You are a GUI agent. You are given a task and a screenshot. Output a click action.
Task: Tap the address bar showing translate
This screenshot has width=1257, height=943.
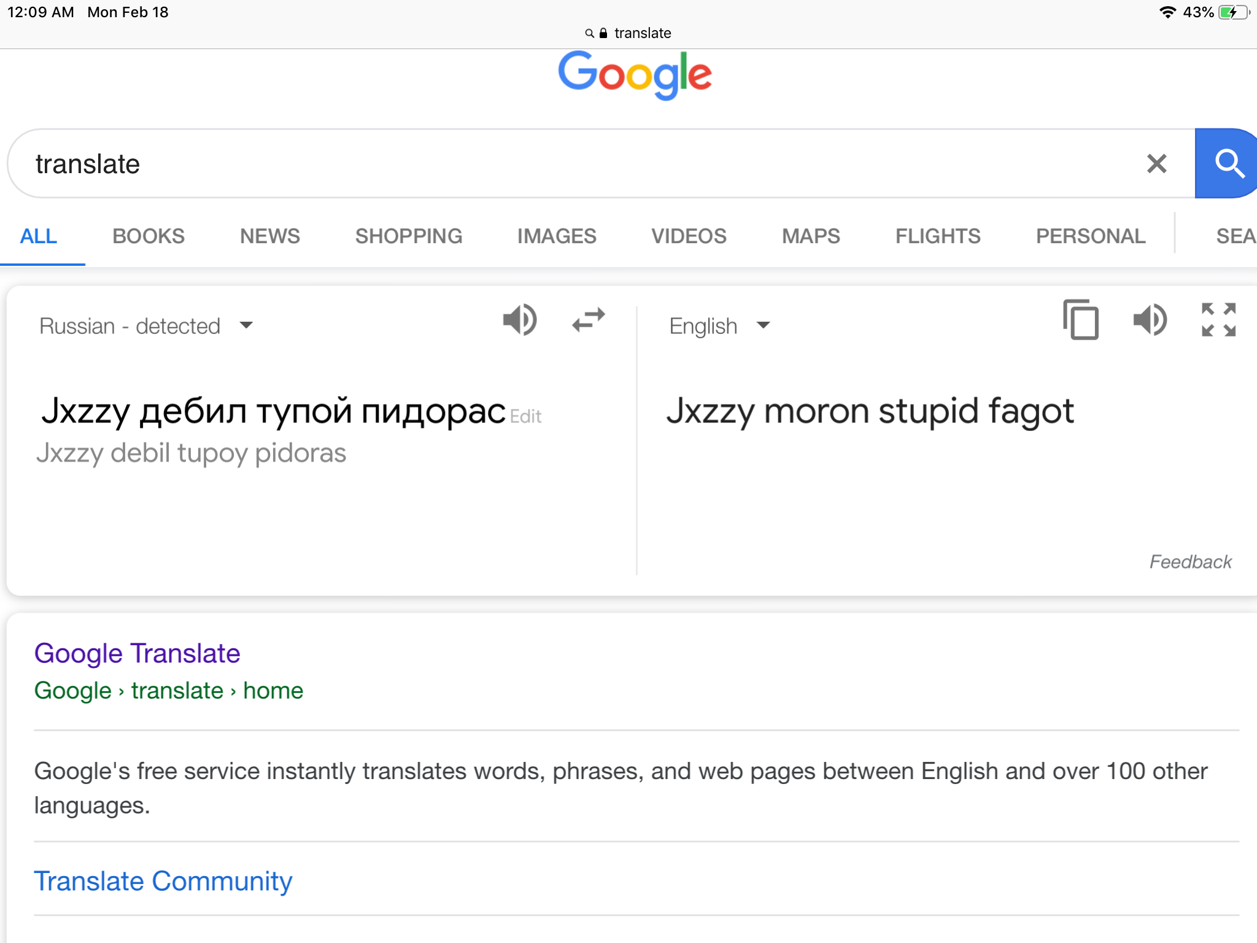click(x=628, y=33)
